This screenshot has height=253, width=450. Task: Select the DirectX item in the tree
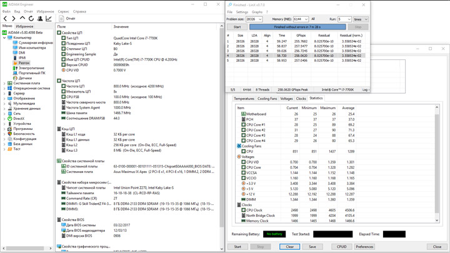pyautogui.click(x=19, y=119)
